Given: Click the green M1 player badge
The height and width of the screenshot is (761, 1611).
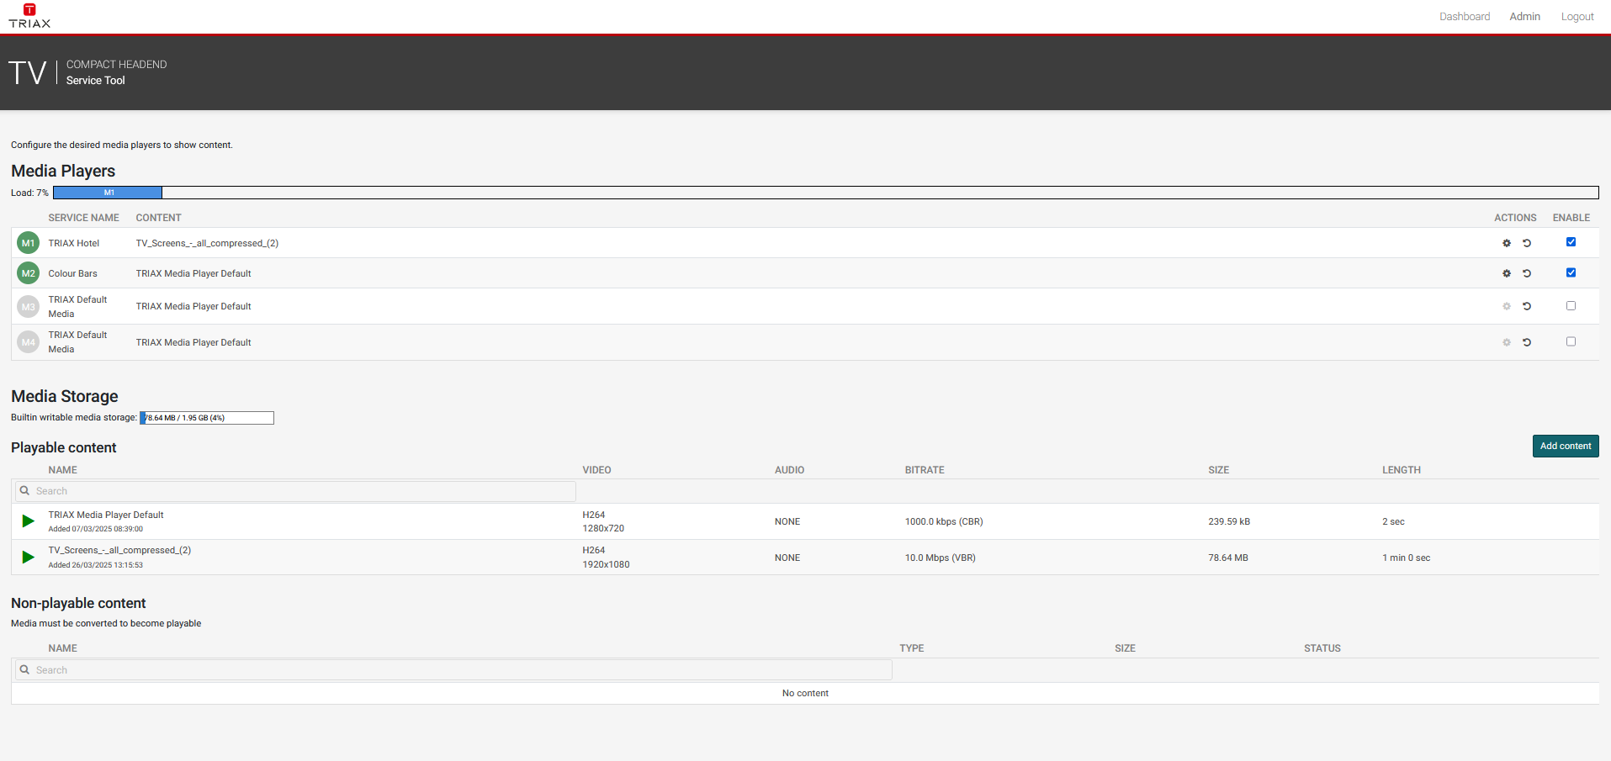Looking at the screenshot, I should [x=29, y=243].
